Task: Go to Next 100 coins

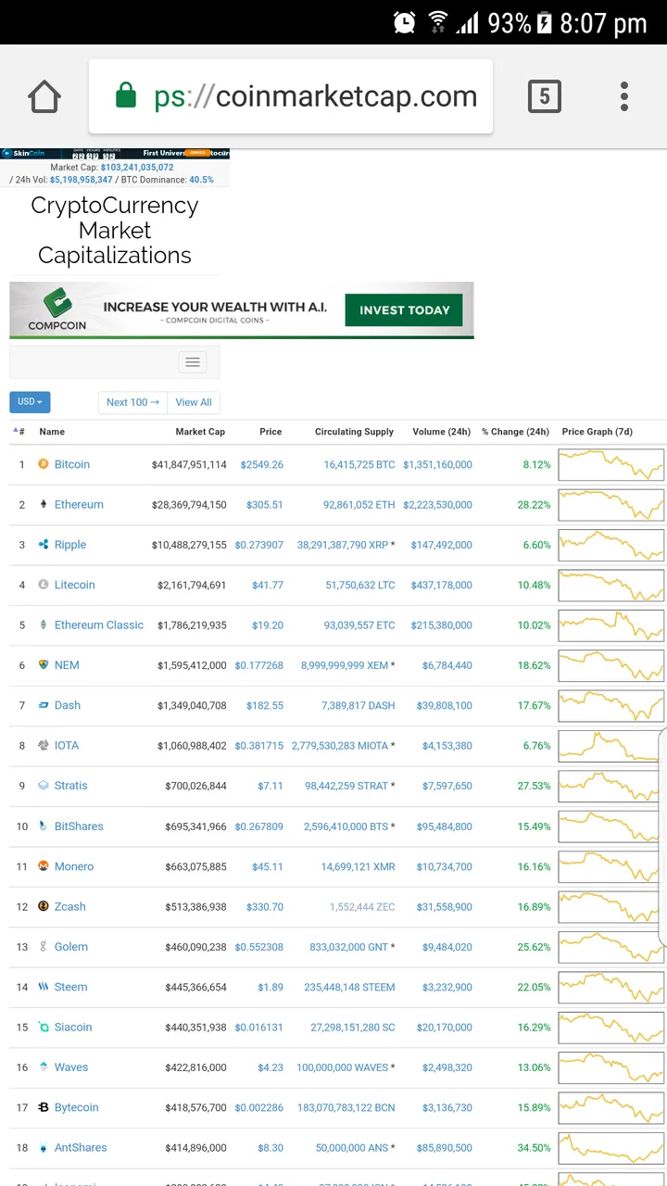Action: pos(132,402)
